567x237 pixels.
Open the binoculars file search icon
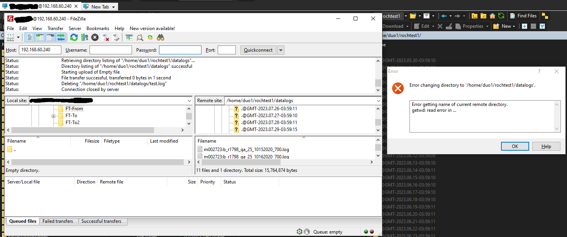(x=161, y=37)
